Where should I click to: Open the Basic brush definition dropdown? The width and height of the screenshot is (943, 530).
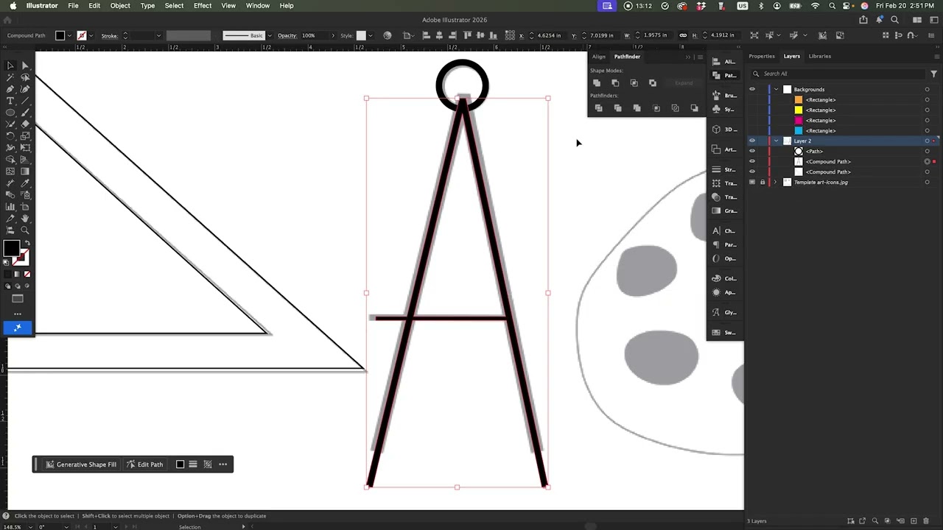pos(270,35)
